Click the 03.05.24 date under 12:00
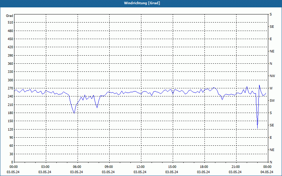Viewport: 282px width, 176px height. pos(140,172)
